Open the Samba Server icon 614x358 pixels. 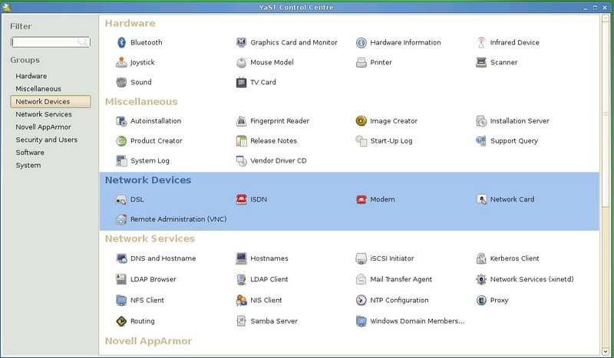pos(241,321)
